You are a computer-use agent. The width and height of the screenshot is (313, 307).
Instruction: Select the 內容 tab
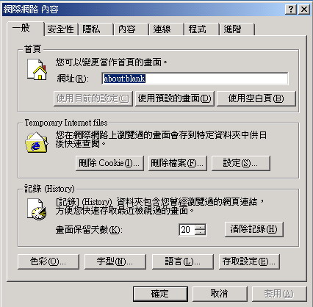click(x=131, y=29)
